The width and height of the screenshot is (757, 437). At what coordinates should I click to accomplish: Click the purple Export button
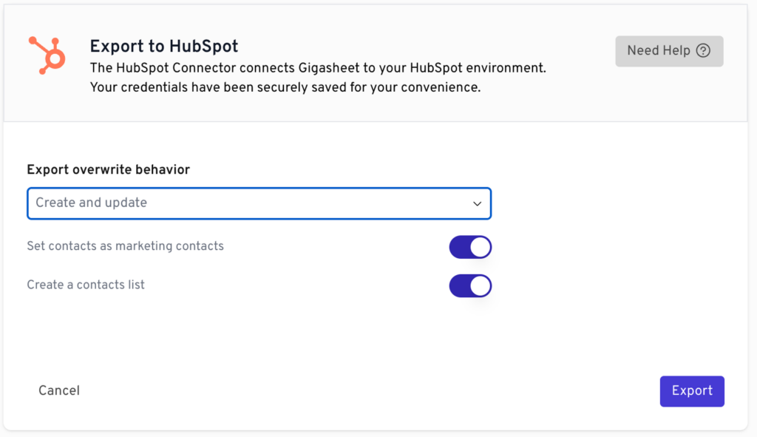[692, 391]
